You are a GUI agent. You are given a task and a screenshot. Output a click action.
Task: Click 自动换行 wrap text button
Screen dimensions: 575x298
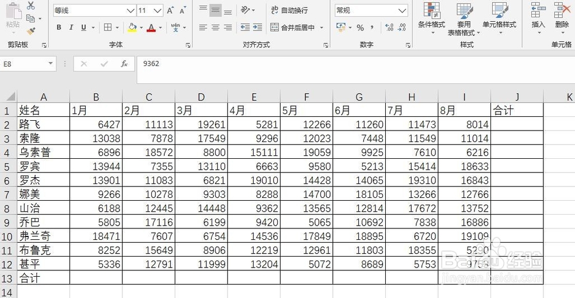[x=290, y=10]
